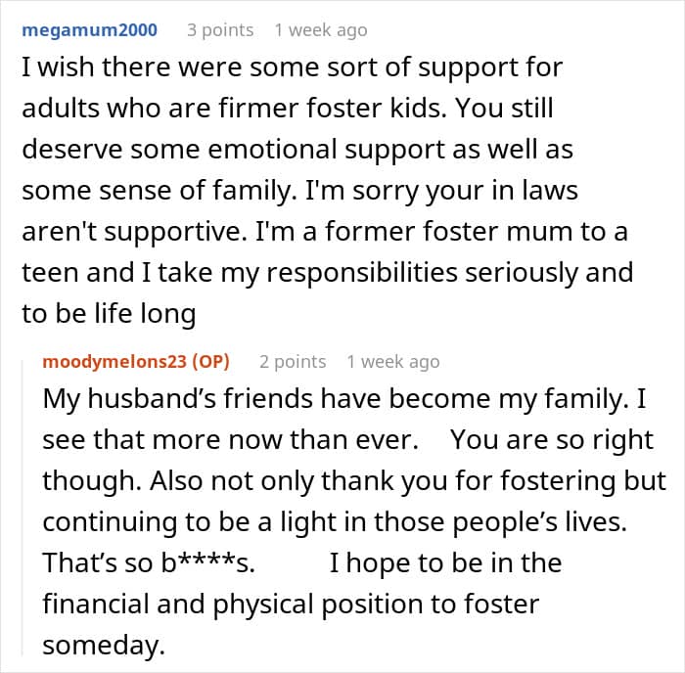Click the line "to be life long"

pos(108,314)
